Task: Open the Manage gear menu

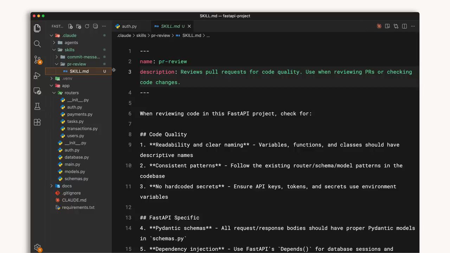Action: point(38,248)
